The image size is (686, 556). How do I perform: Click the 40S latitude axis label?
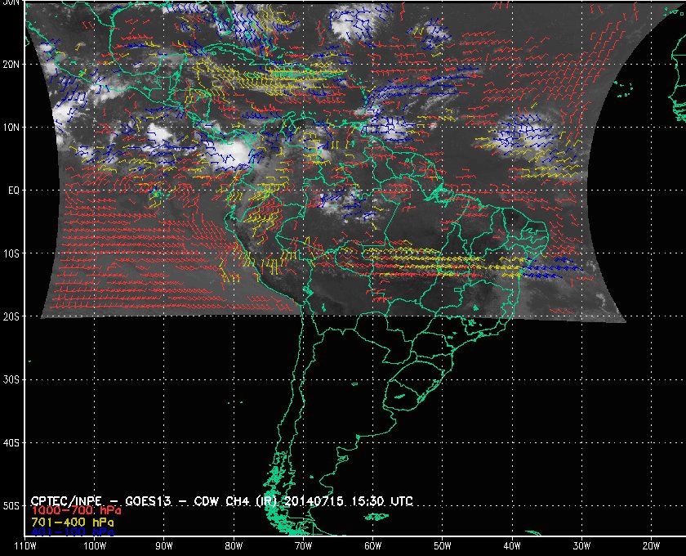point(11,442)
